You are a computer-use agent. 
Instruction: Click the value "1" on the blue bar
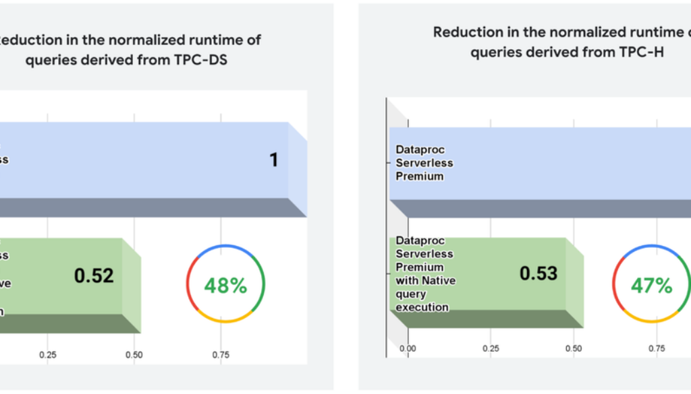coord(274,160)
